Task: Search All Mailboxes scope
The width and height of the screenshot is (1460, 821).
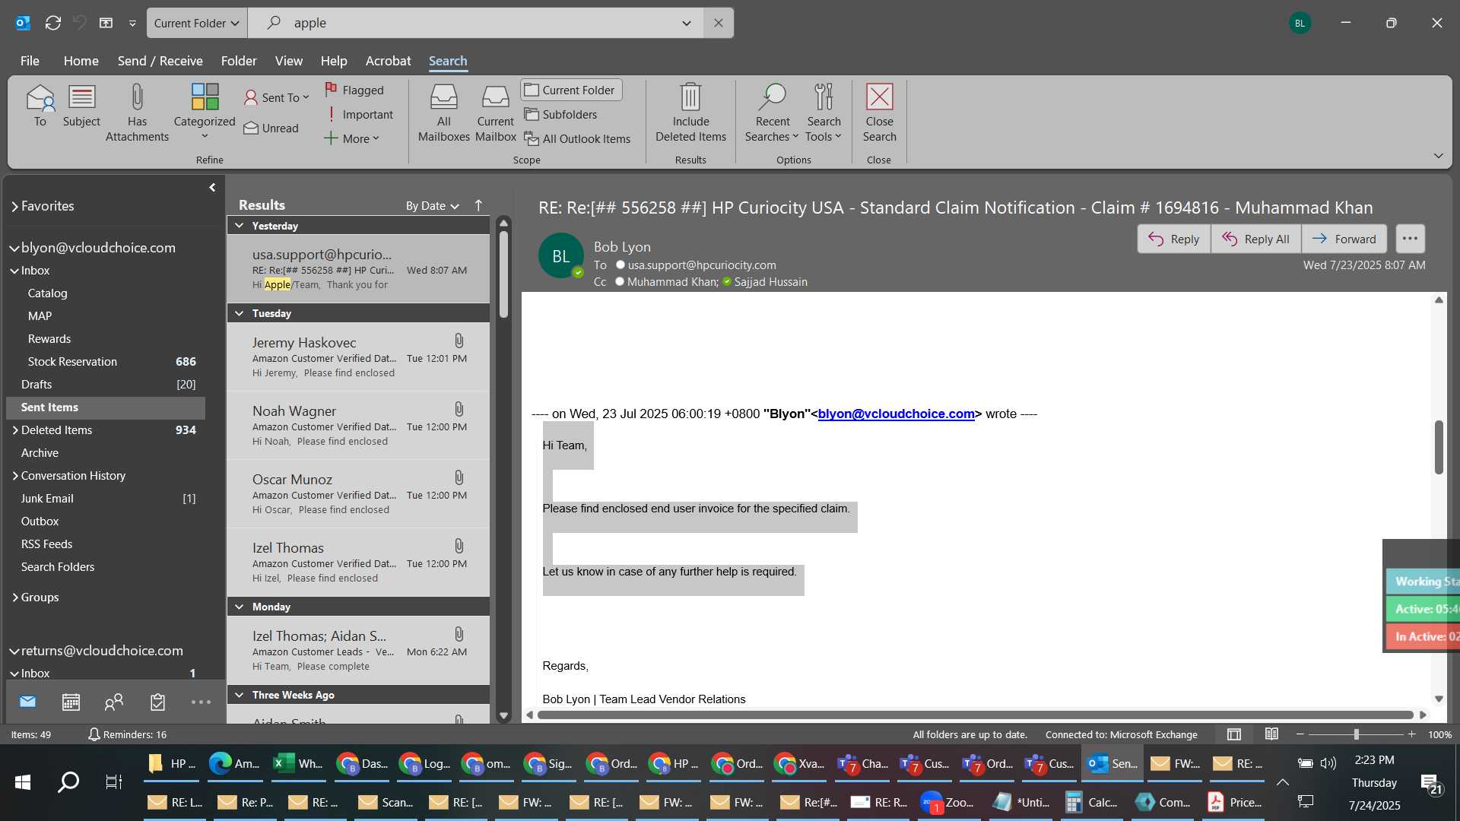Action: pos(444,113)
